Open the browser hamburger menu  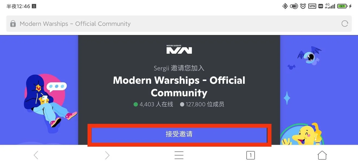pyautogui.click(x=179, y=155)
